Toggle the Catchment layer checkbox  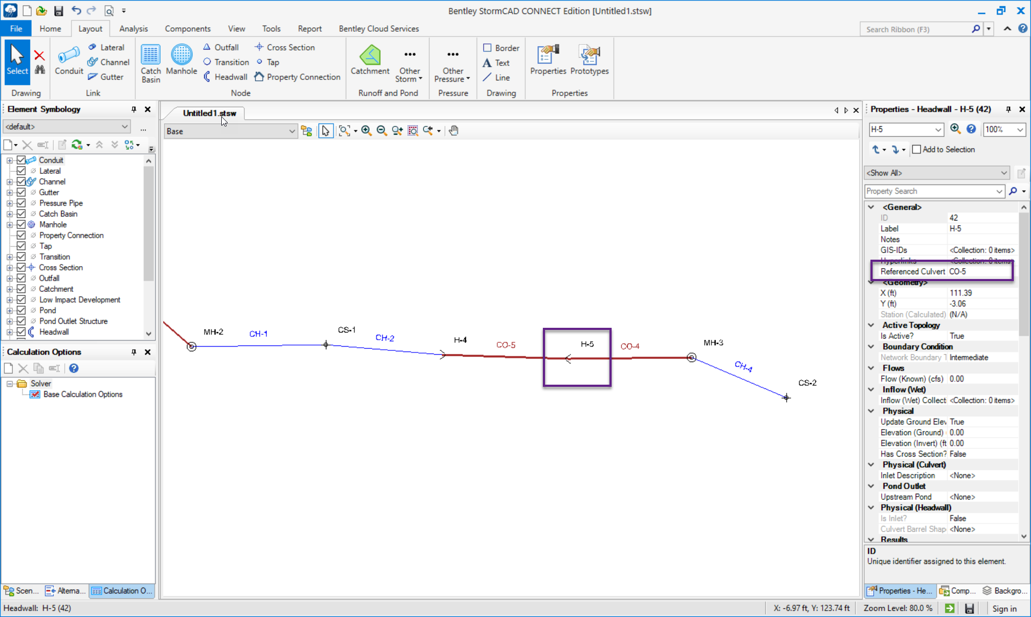click(x=21, y=289)
